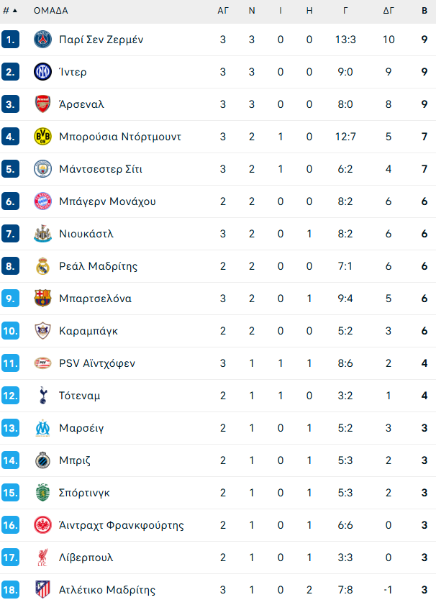Open the PSV Αϊντχόφεν team link
This screenshot has width=436, height=605.
pyautogui.click(x=97, y=363)
